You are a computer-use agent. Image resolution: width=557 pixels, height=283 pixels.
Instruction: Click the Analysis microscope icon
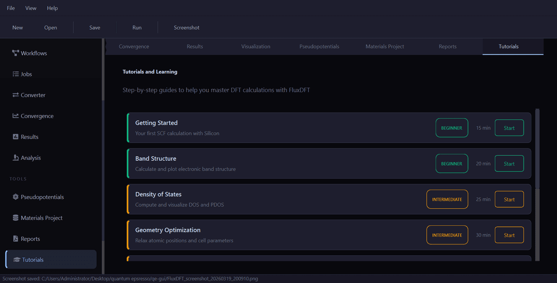pyautogui.click(x=15, y=158)
